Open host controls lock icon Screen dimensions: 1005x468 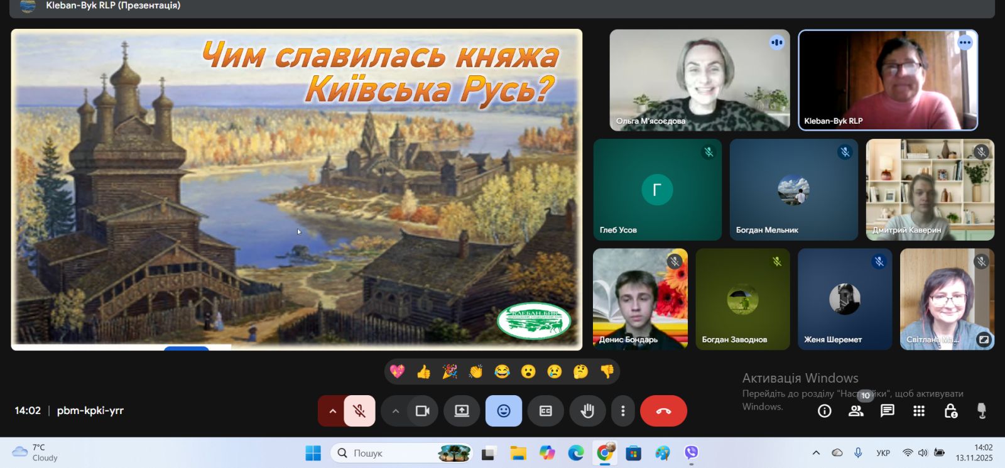coord(951,411)
